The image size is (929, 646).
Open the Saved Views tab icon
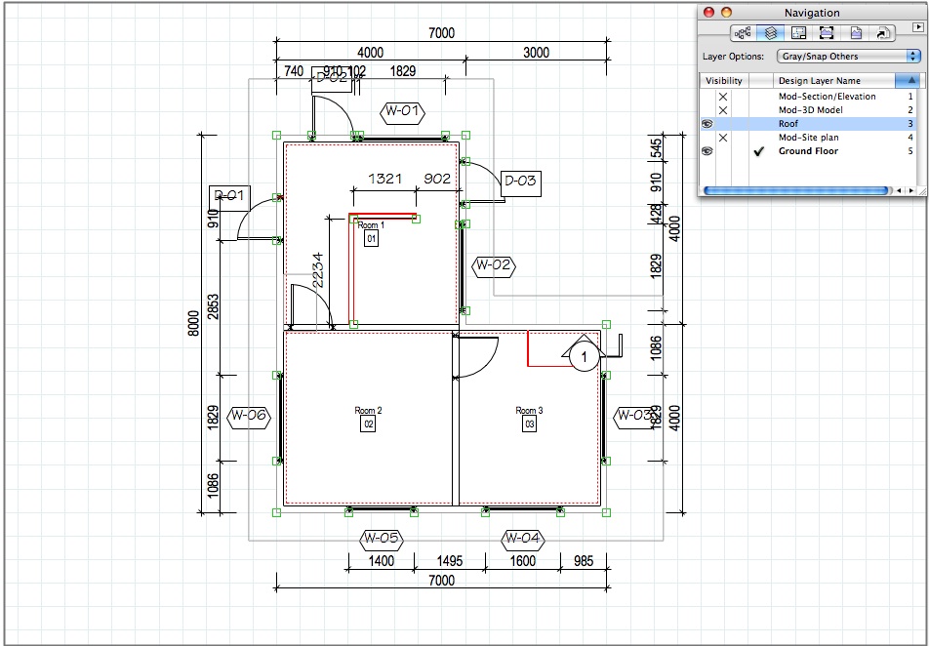856,33
